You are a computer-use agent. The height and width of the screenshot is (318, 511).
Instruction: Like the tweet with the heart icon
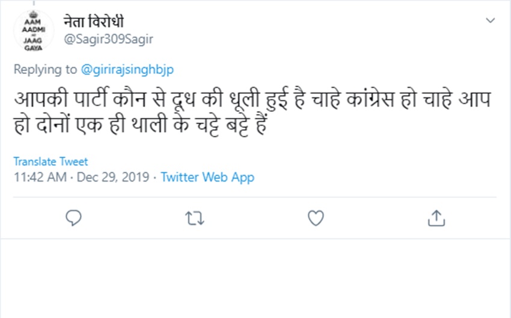point(316,218)
